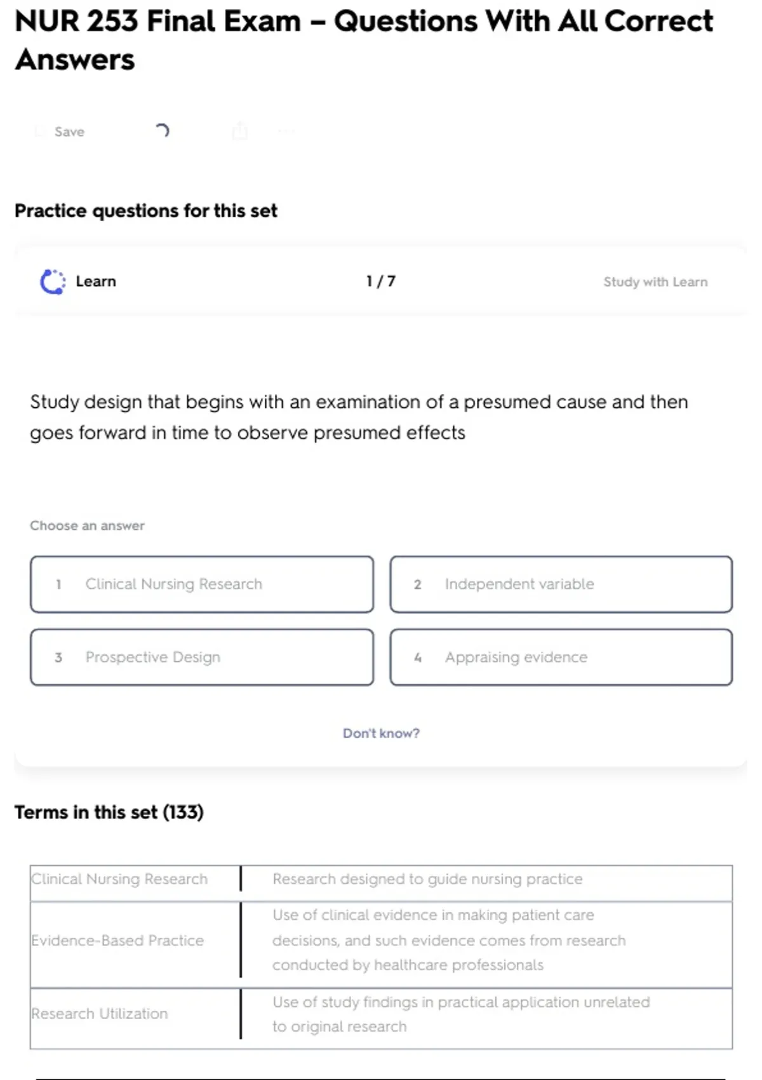Open the three-dot more options menu
Image resolution: width=762 pixels, height=1080 pixels.
coord(286,132)
